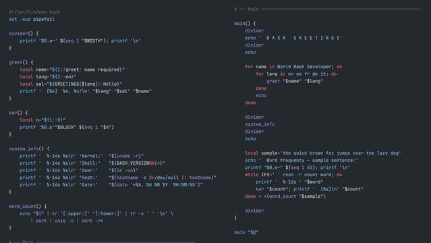The image size is (431, 243).
Task: Select the 'divider() {' function definition line
Action: point(24,34)
